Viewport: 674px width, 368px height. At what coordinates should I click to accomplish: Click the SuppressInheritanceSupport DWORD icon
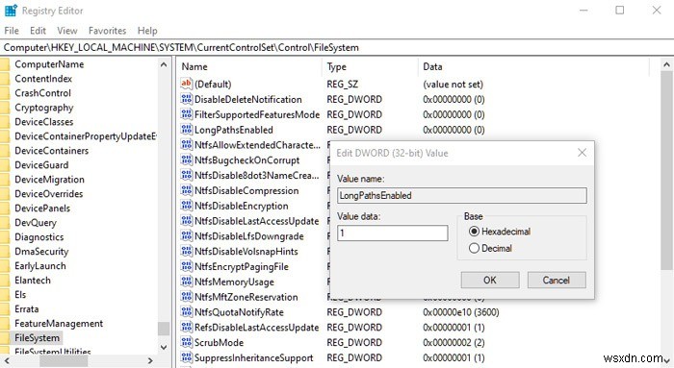186,357
